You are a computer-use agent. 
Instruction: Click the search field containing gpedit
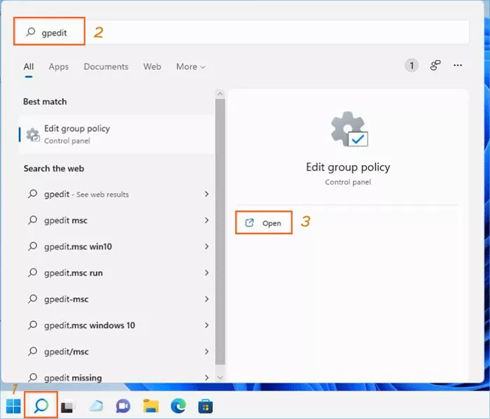pos(241,32)
